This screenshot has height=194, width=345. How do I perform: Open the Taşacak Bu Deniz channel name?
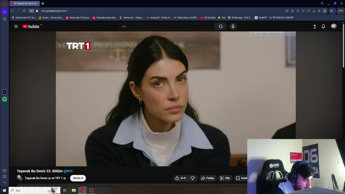[36, 178]
